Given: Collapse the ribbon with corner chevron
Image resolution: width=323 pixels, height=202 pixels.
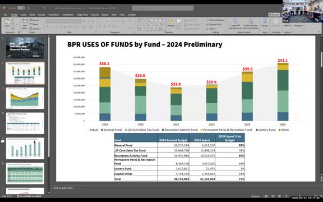Looking at the screenshot, I should point(319,32).
